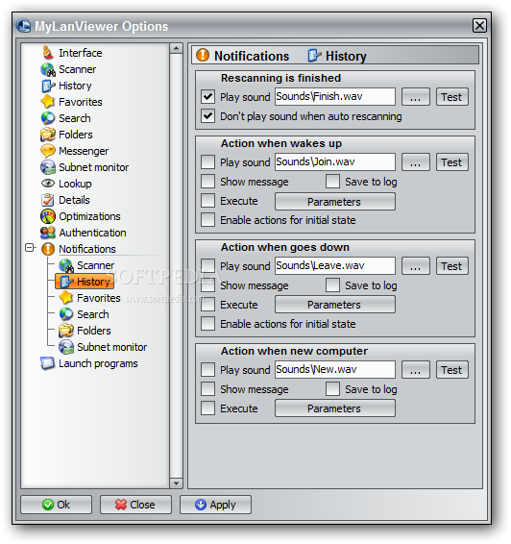Check Enable actions for initial state under wakes up

(207, 219)
